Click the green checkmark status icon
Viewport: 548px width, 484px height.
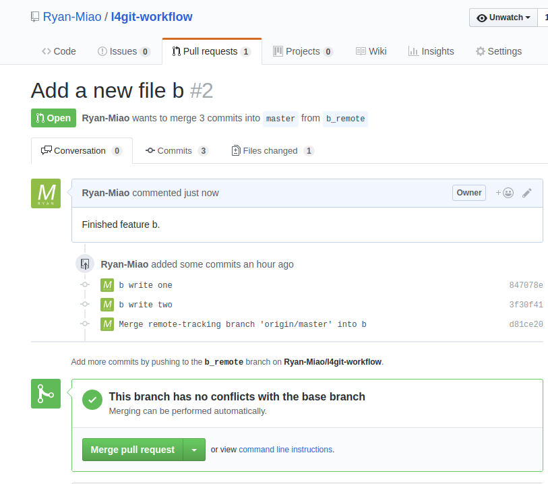pyautogui.click(x=92, y=400)
